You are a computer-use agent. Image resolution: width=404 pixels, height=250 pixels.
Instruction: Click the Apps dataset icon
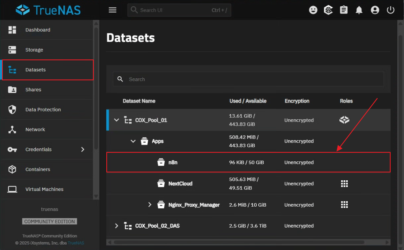144,141
